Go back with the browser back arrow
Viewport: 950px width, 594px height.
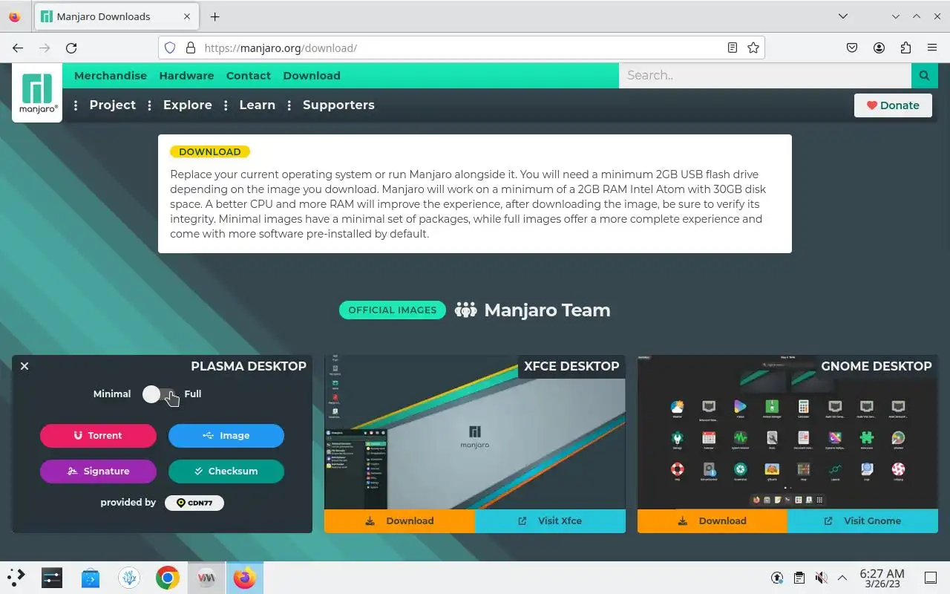pyautogui.click(x=18, y=48)
